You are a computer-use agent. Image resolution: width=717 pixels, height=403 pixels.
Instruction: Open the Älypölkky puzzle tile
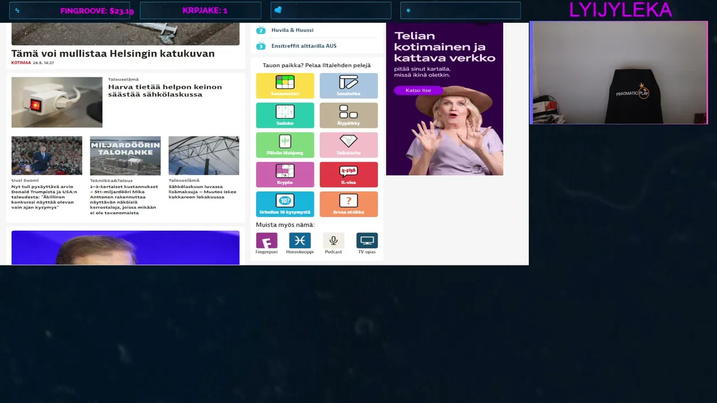coord(348,115)
